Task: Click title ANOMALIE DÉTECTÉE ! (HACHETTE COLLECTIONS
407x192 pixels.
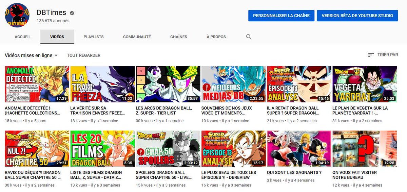Action: [x=33, y=111]
